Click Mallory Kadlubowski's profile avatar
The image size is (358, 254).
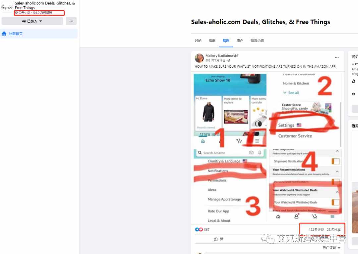pyautogui.click(x=199, y=58)
